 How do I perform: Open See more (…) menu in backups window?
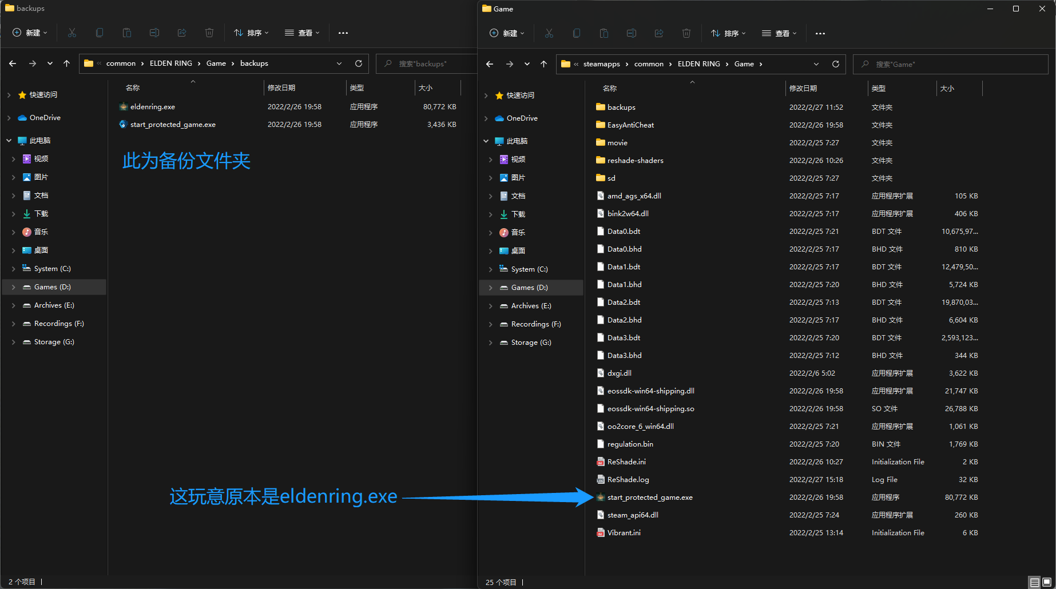(x=343, y=33)
